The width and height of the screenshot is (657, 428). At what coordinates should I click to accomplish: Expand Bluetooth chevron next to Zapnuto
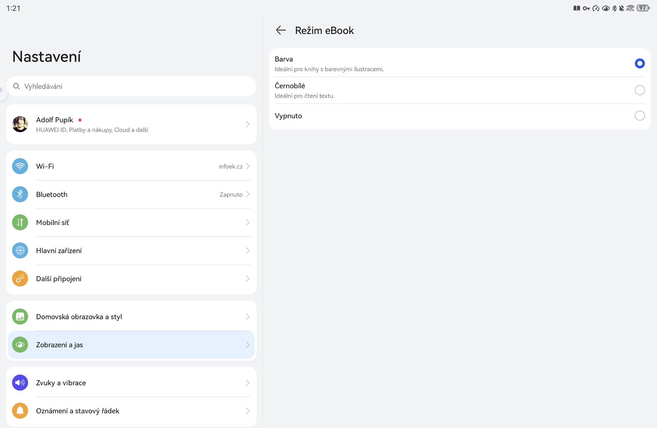pos(248,194)
